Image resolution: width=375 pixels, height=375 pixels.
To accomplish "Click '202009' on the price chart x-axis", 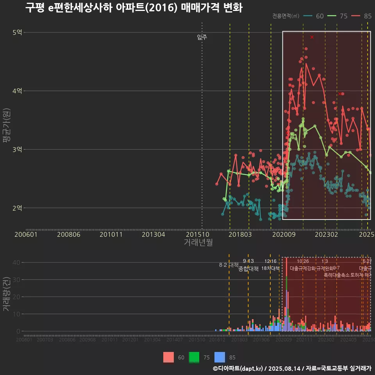I will [x=284, y=234].
